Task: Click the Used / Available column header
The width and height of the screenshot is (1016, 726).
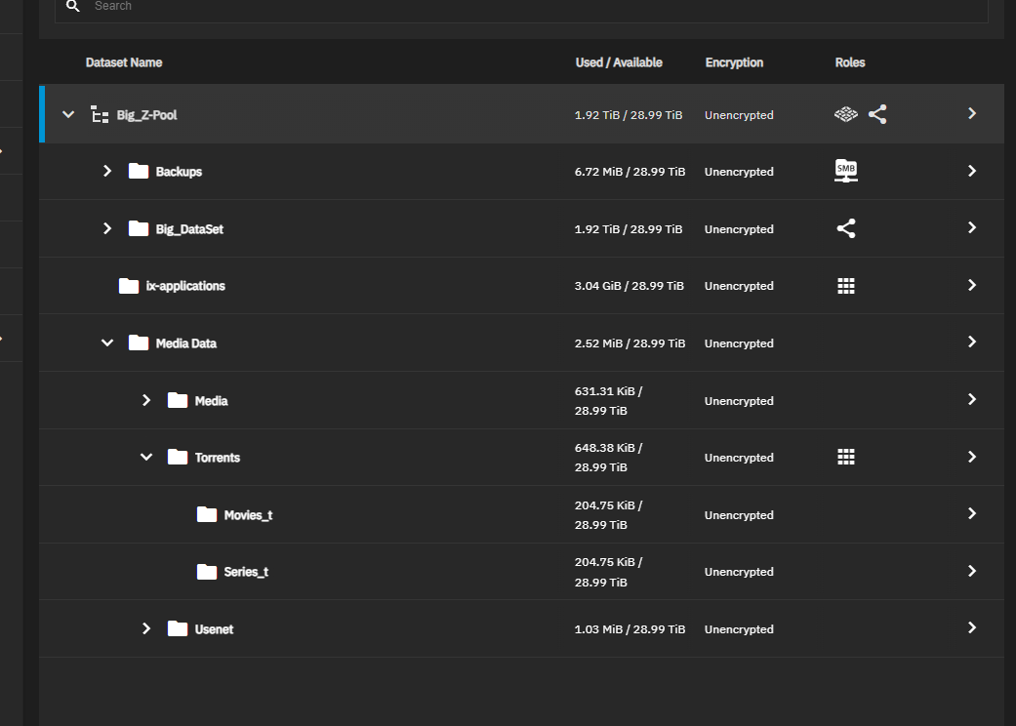Action: tap(619, 62)
